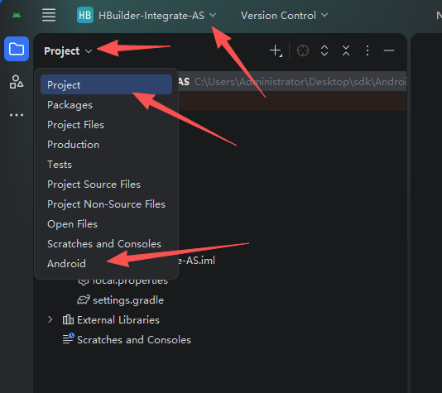Select Scratches and Consoles tree item
The image size is (442, 393).
click(x=127, y=340)
